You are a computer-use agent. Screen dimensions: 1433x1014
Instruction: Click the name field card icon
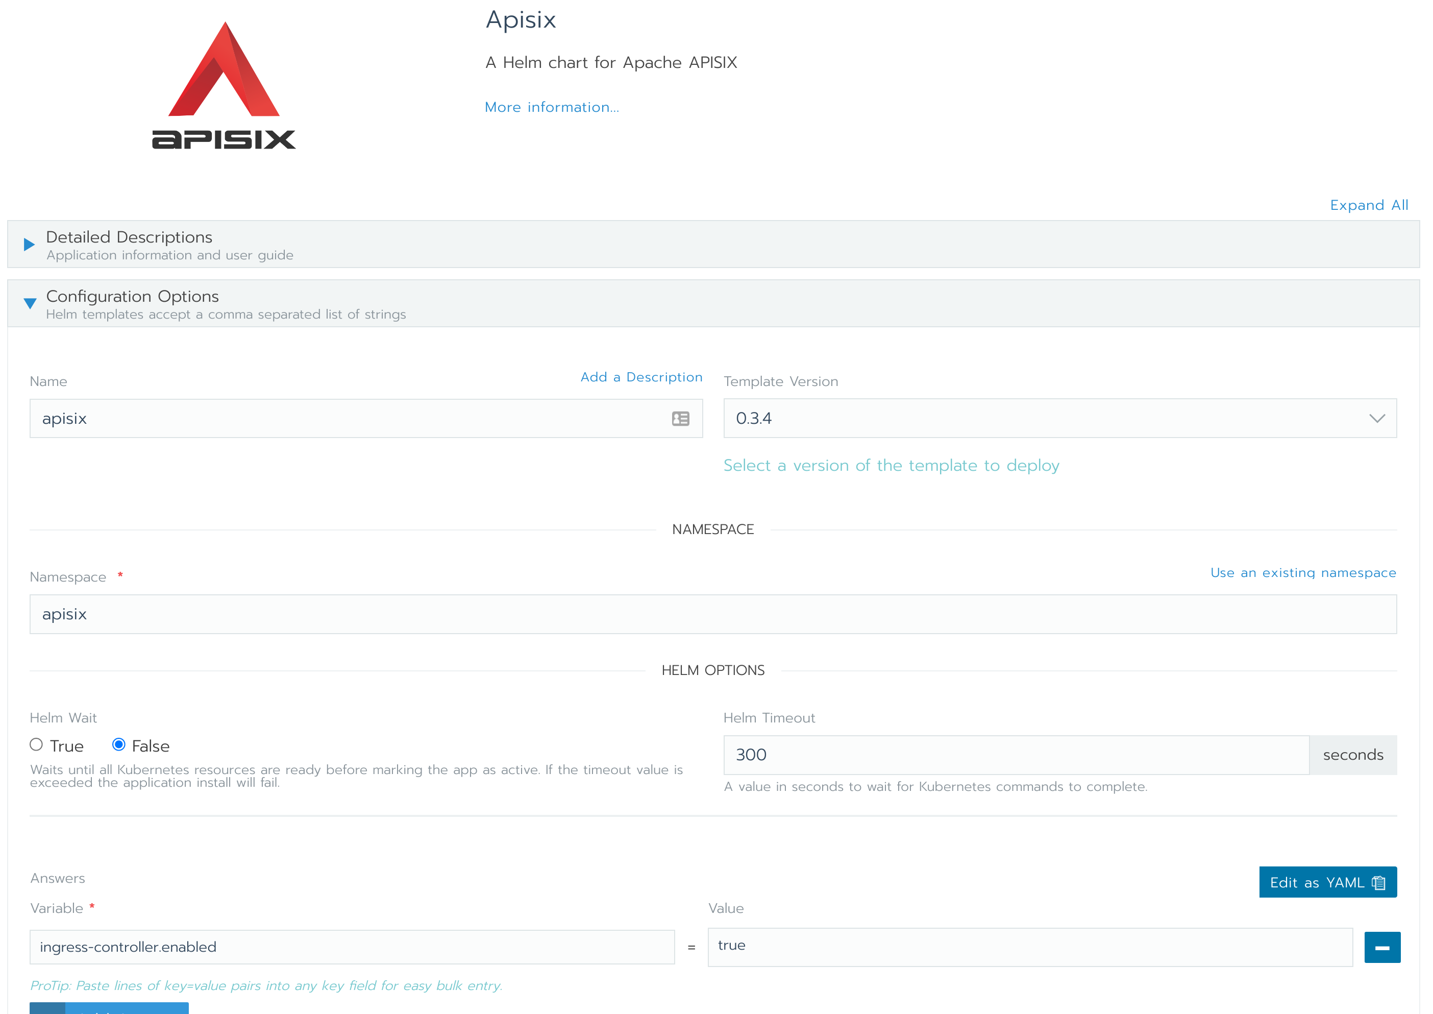680,419
